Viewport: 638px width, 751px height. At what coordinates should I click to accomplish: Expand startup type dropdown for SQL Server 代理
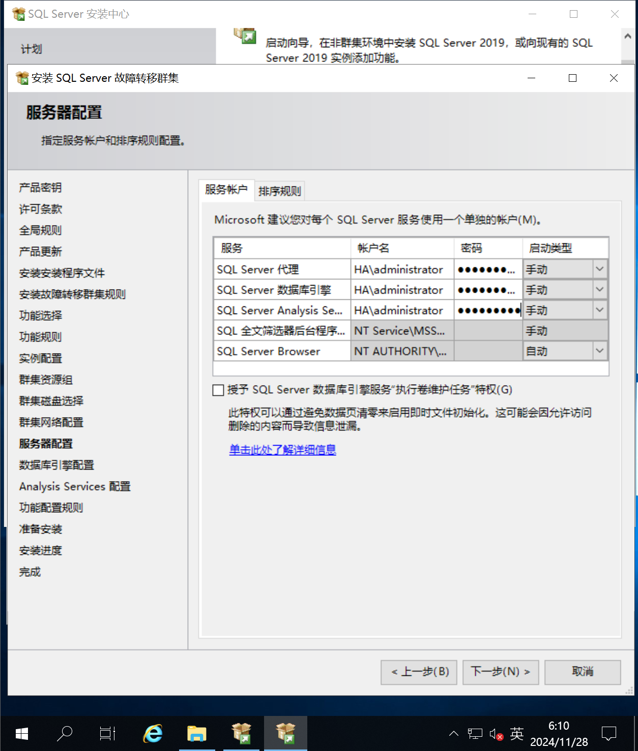[x=600, y=269]
